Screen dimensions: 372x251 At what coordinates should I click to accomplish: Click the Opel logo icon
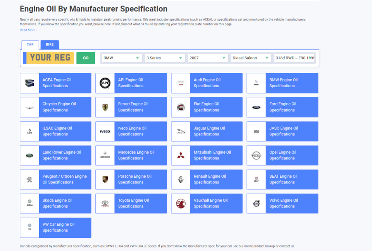pyautogui.click(x=257, y=156)
